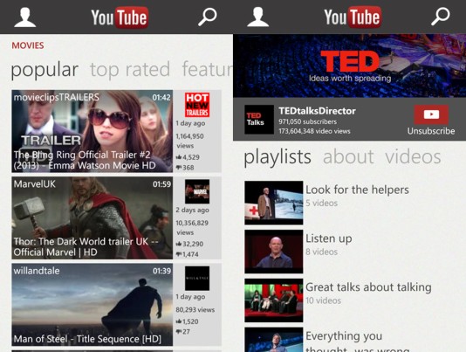Click the 01:59 duration label
The width and height of the screenshot is (466, 352).
[x=161, y=184]
